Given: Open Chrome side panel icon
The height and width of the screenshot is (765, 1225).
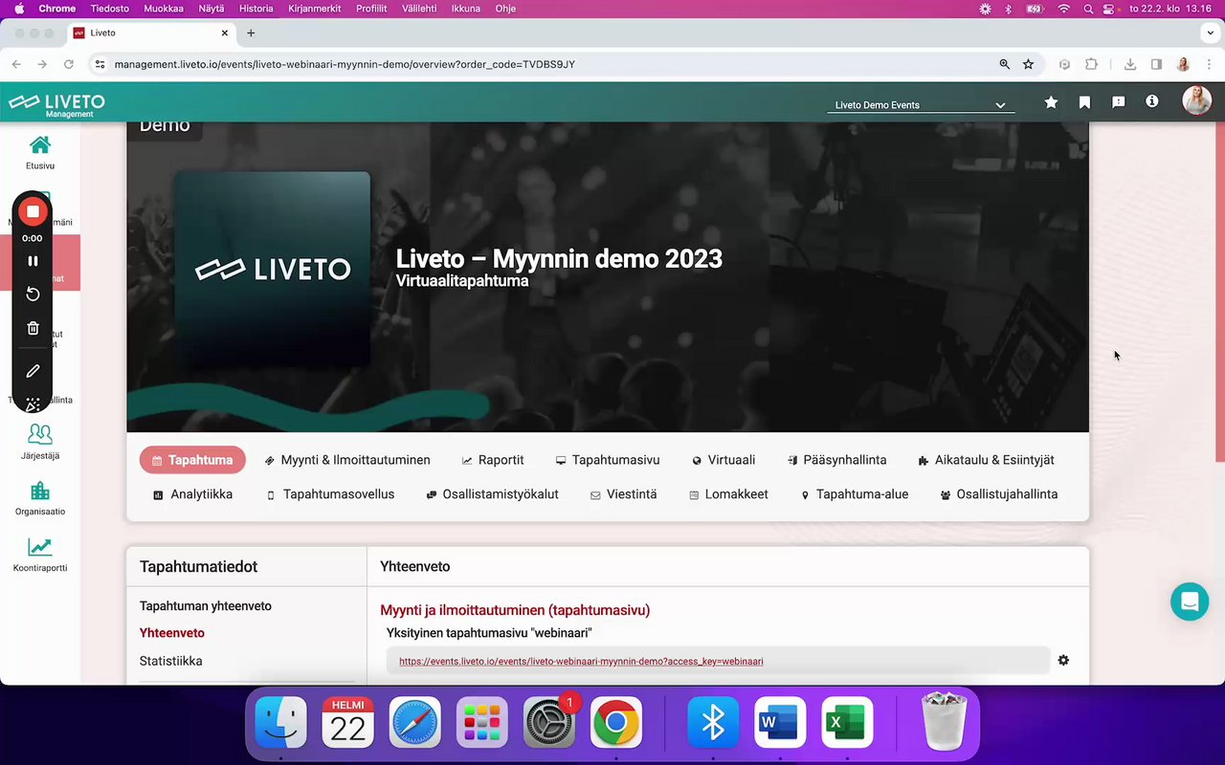Looking at the screenshot, I should coord(1156,64).
